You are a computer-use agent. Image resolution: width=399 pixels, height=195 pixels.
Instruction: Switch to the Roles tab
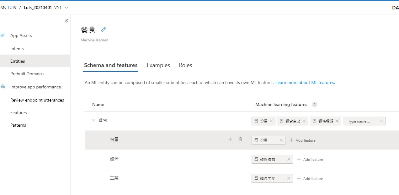point(185,65)
